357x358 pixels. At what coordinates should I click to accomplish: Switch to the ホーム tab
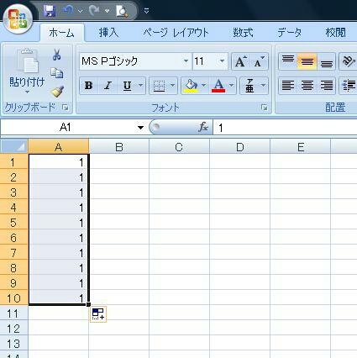pyautogui.click(x=61, y=33)
